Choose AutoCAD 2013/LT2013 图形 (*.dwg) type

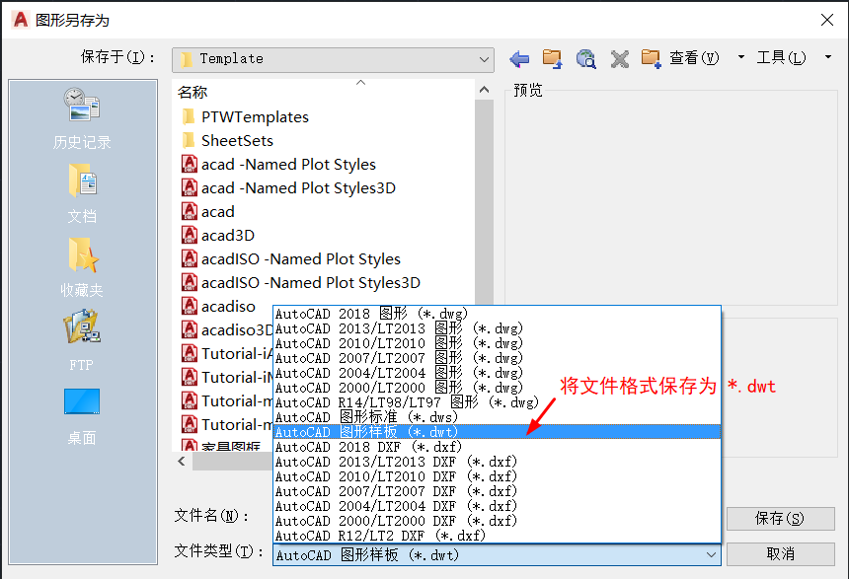point(497,328)
